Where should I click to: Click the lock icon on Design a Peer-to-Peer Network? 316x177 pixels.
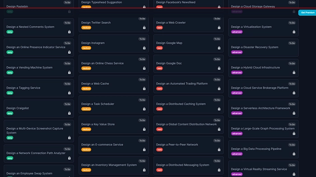[219, 149]
